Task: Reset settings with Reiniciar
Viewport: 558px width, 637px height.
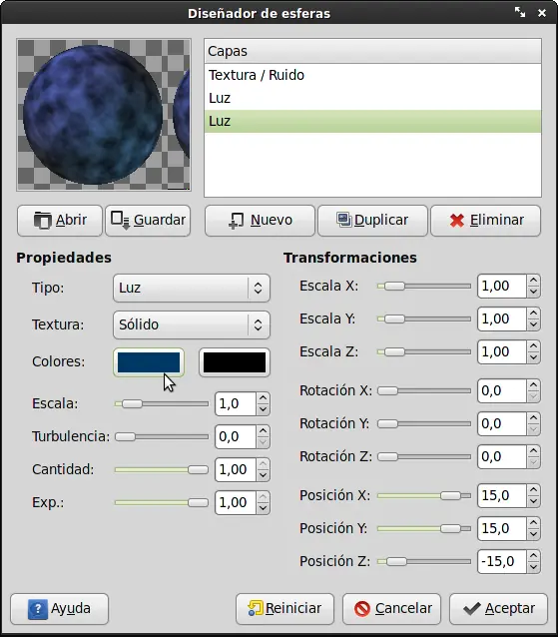Action: (x=284, y=609)
